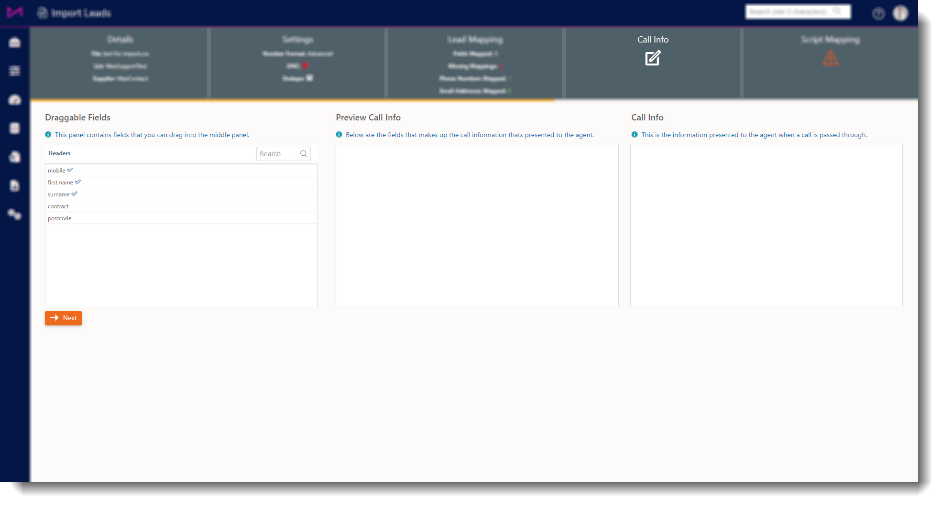Open the second sidebar list icon
Viewport: 942px width, 506px height.
[15, 71]
